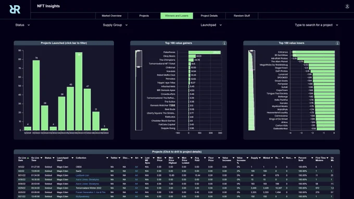This screenshot has width=354, height=199.
Task: Click the Okay Bears bar in gainers chart
Action: pos(192,56)
